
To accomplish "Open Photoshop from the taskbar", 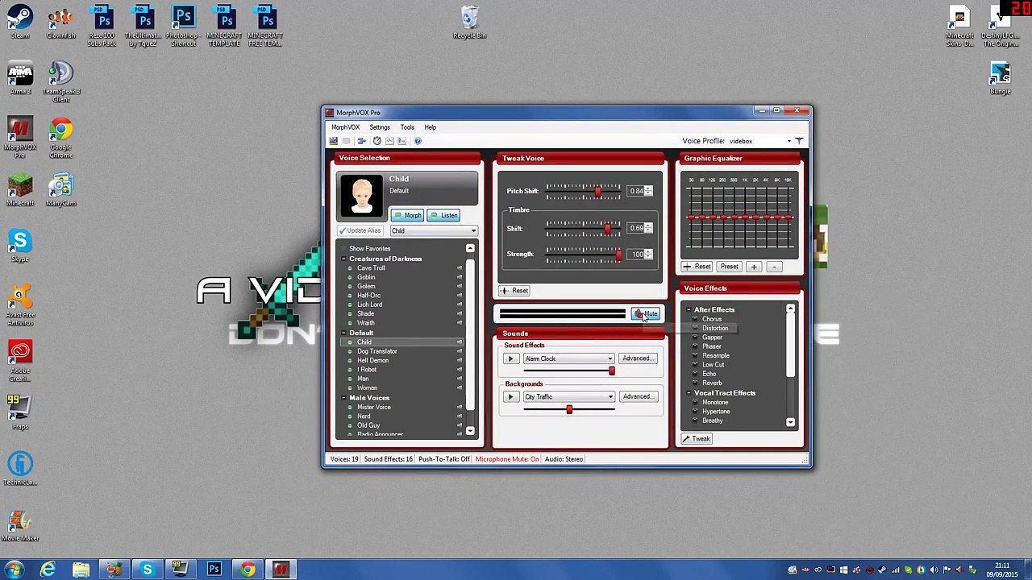I will pyautogui.click(x=214, y=570).
